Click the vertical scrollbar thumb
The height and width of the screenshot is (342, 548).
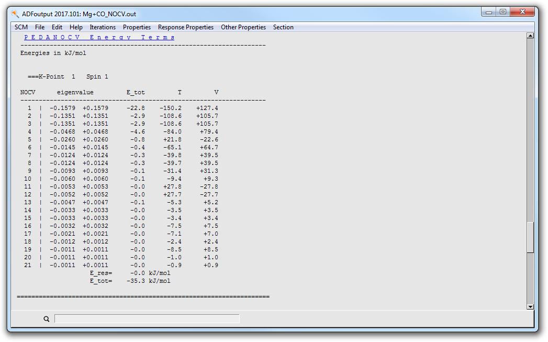(530, 237)
